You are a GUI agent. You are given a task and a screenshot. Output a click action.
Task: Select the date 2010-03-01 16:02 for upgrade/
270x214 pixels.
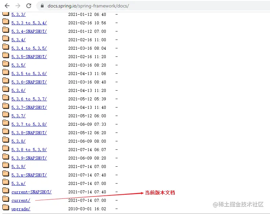[87, 209]
